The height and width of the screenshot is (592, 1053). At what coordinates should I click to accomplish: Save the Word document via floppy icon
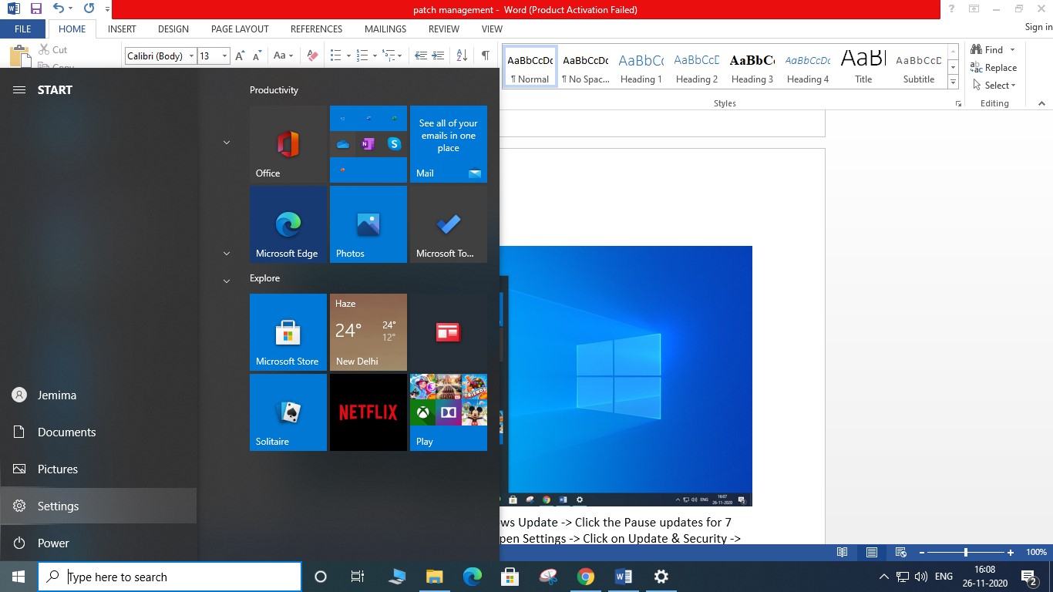(35, 9)
